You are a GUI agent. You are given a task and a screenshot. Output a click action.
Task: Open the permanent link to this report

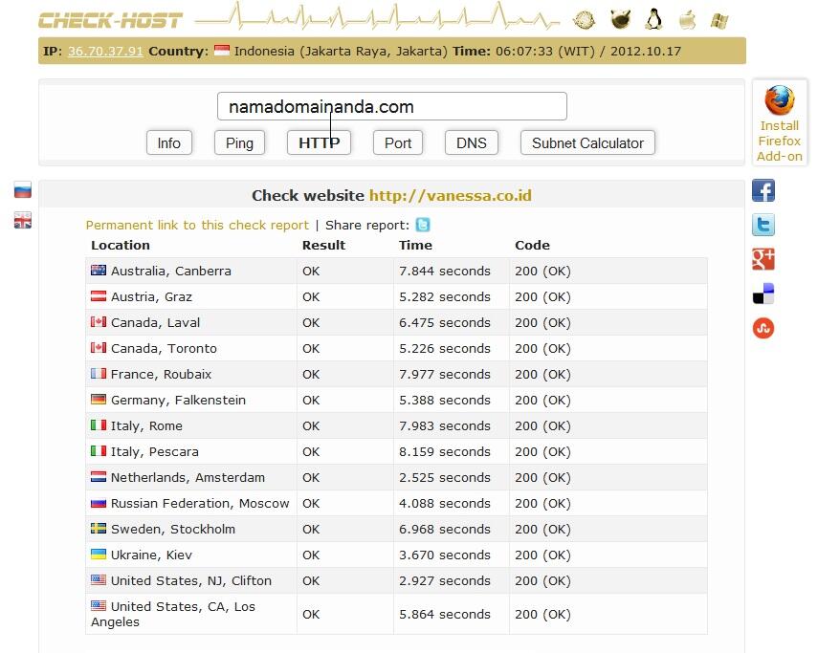(x=197, y=225)
